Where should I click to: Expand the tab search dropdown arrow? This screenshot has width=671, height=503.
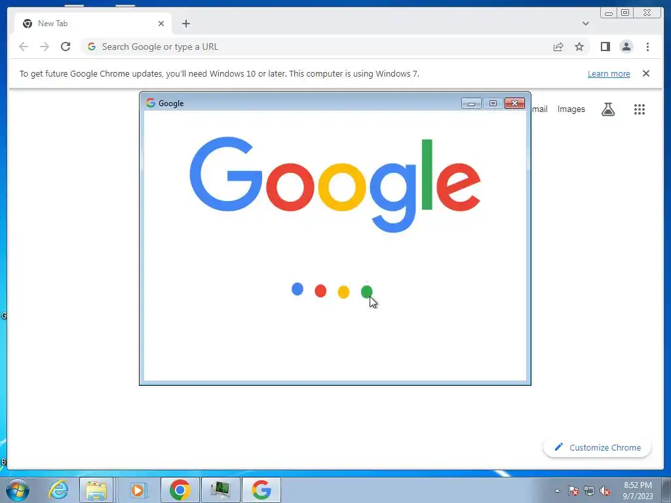(585, 24)
